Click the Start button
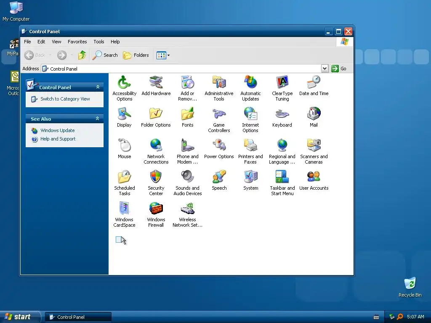The height and width of the screenshot is (323, 431). [x=19, y=317]
